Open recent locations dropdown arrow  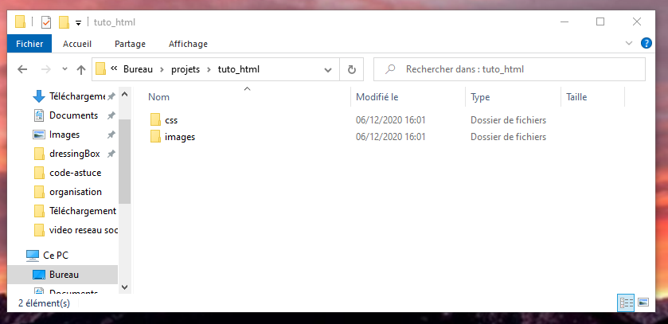coord(64,68)
